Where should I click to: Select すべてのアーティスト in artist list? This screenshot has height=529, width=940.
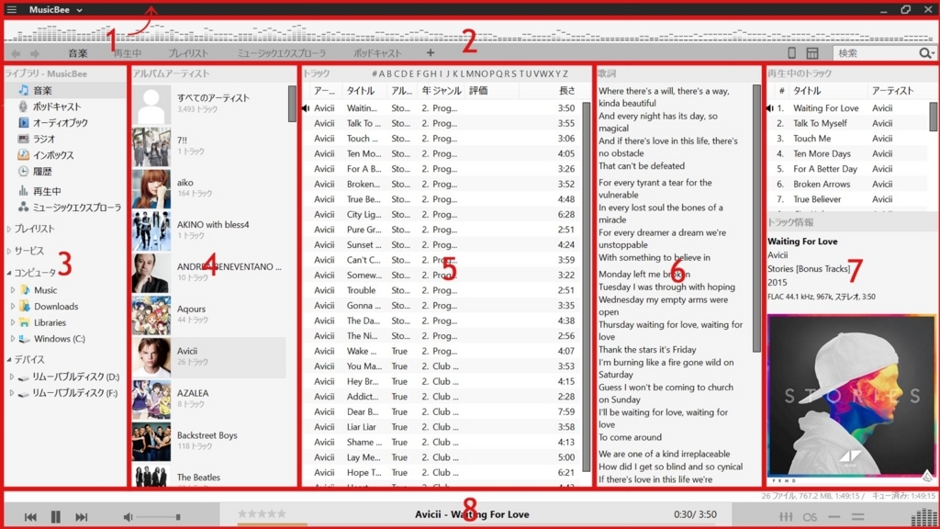[x=208, y=103]
